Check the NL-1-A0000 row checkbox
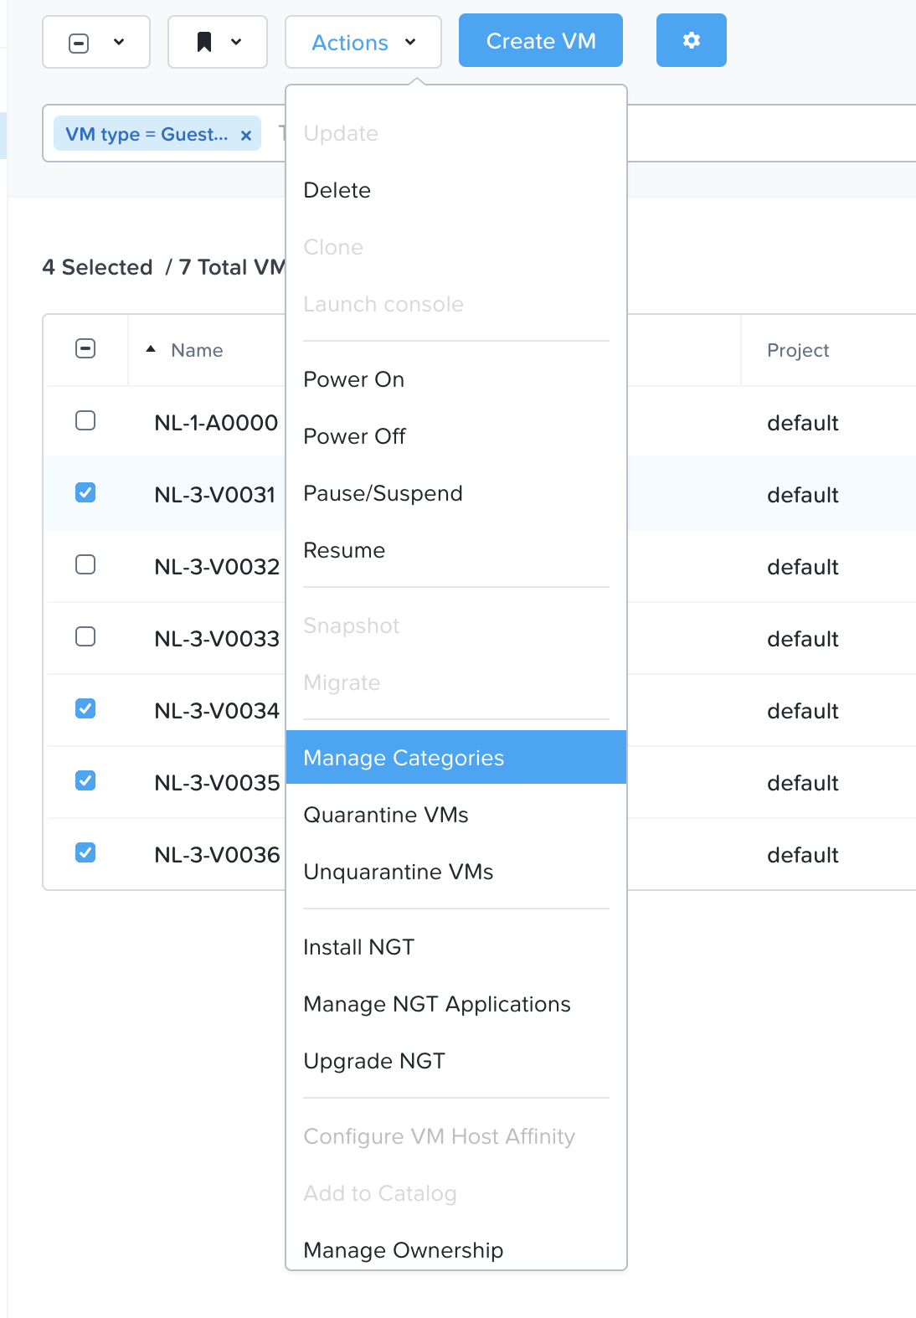 pos(85,420)
